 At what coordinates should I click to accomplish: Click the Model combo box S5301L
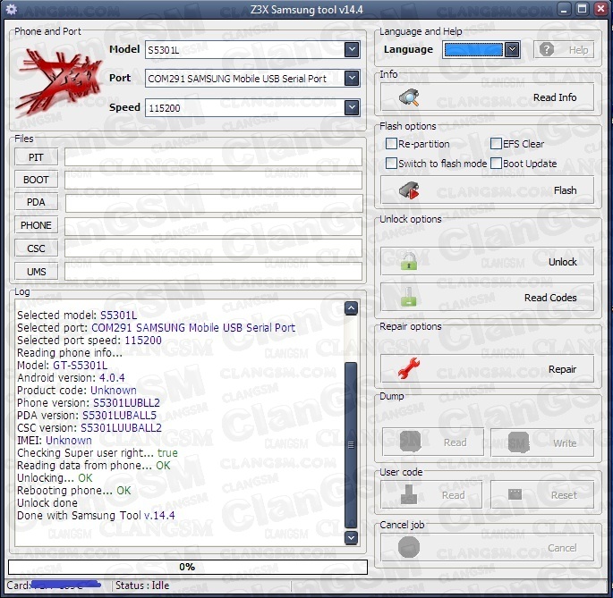pos(252,49)
